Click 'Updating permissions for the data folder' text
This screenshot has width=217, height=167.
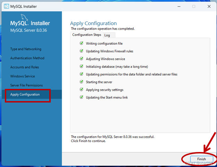coord(132,74)
